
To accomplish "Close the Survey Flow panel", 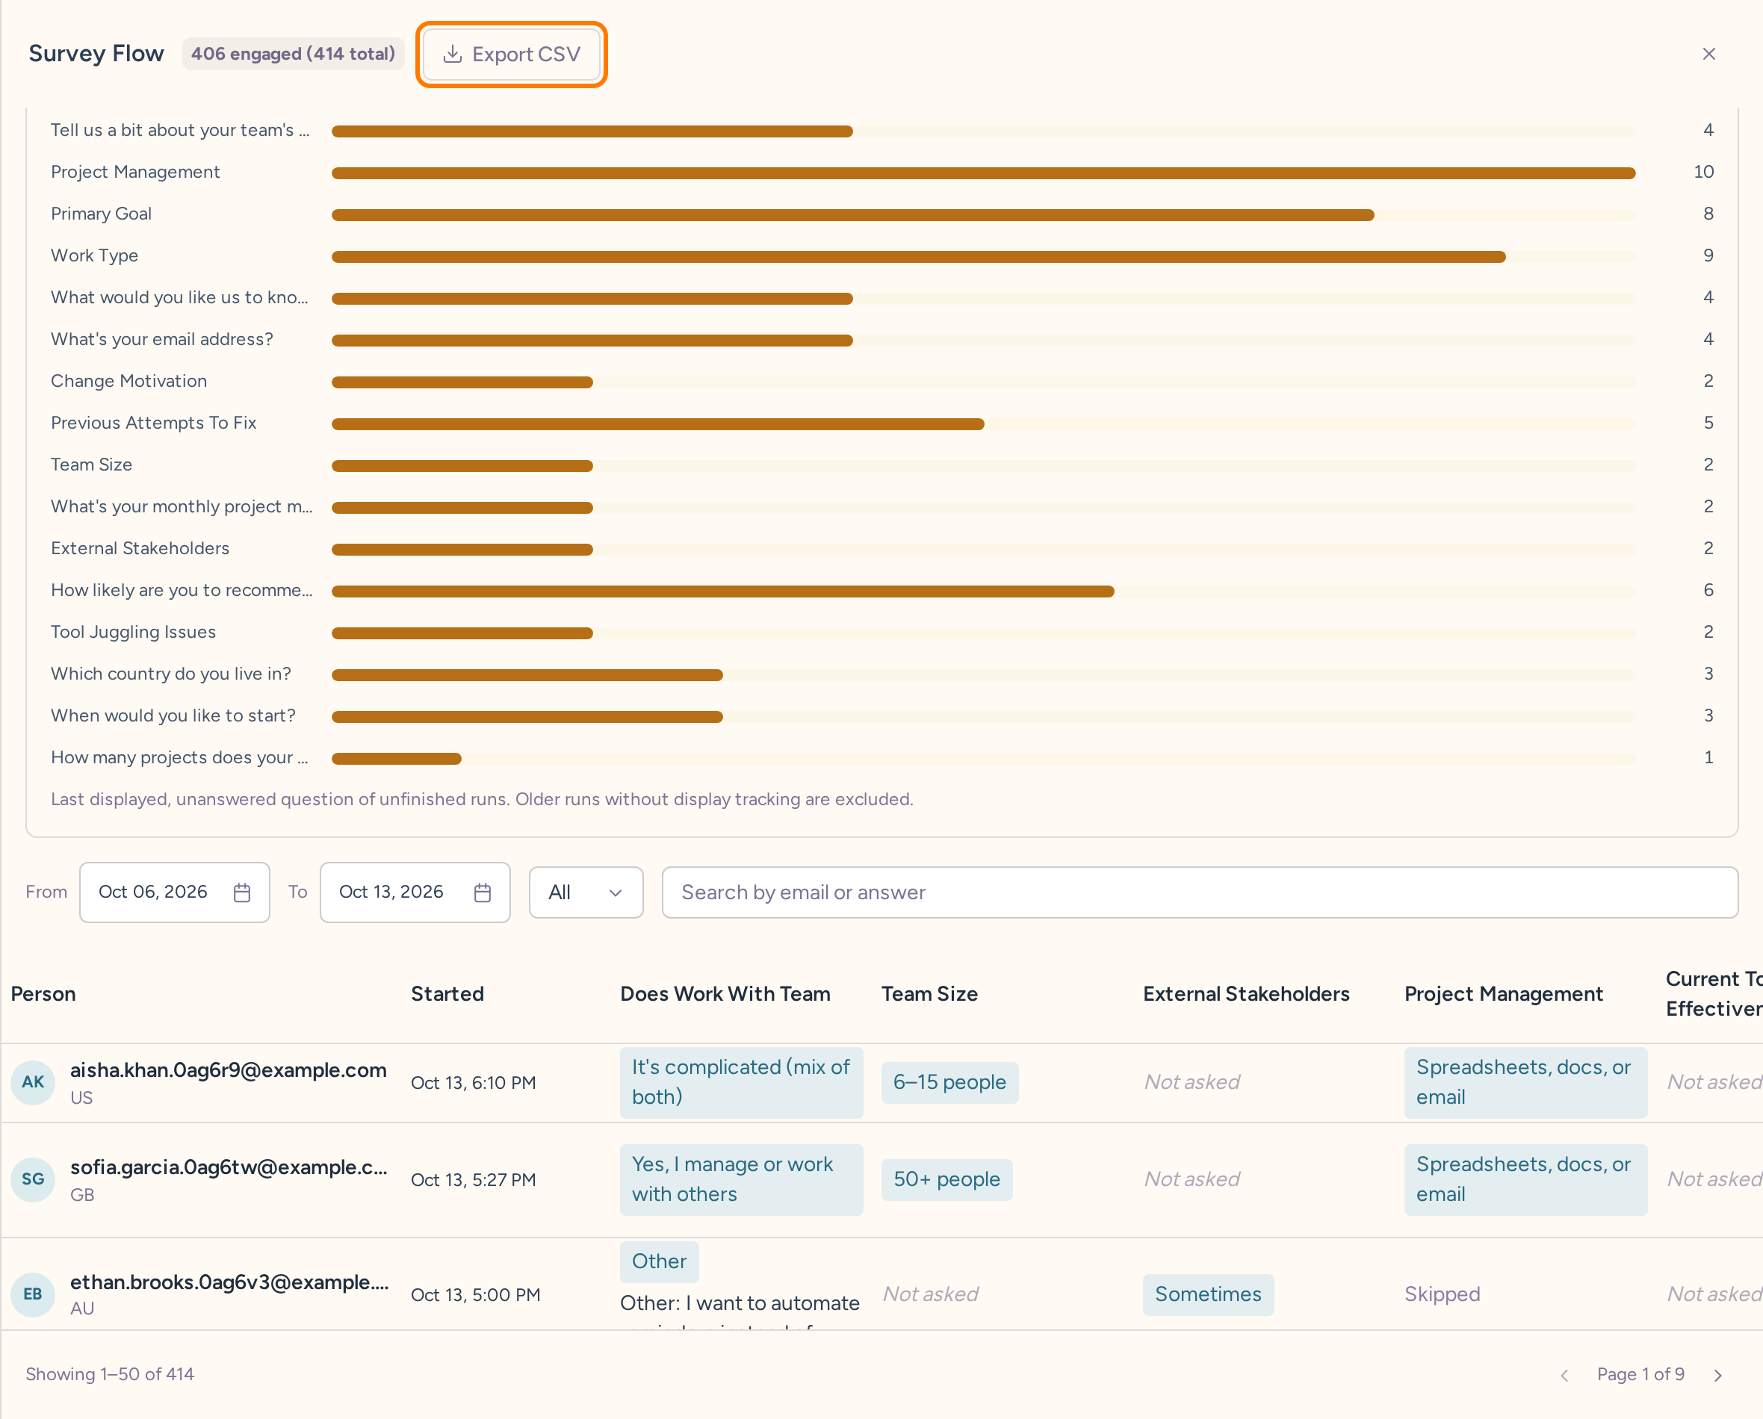I will [x=1708, y=54].
